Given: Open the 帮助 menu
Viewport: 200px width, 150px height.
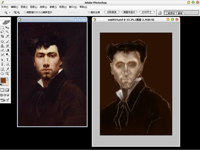Looking at the screenshot, I should pyautogui.click(x=83, y=7).
